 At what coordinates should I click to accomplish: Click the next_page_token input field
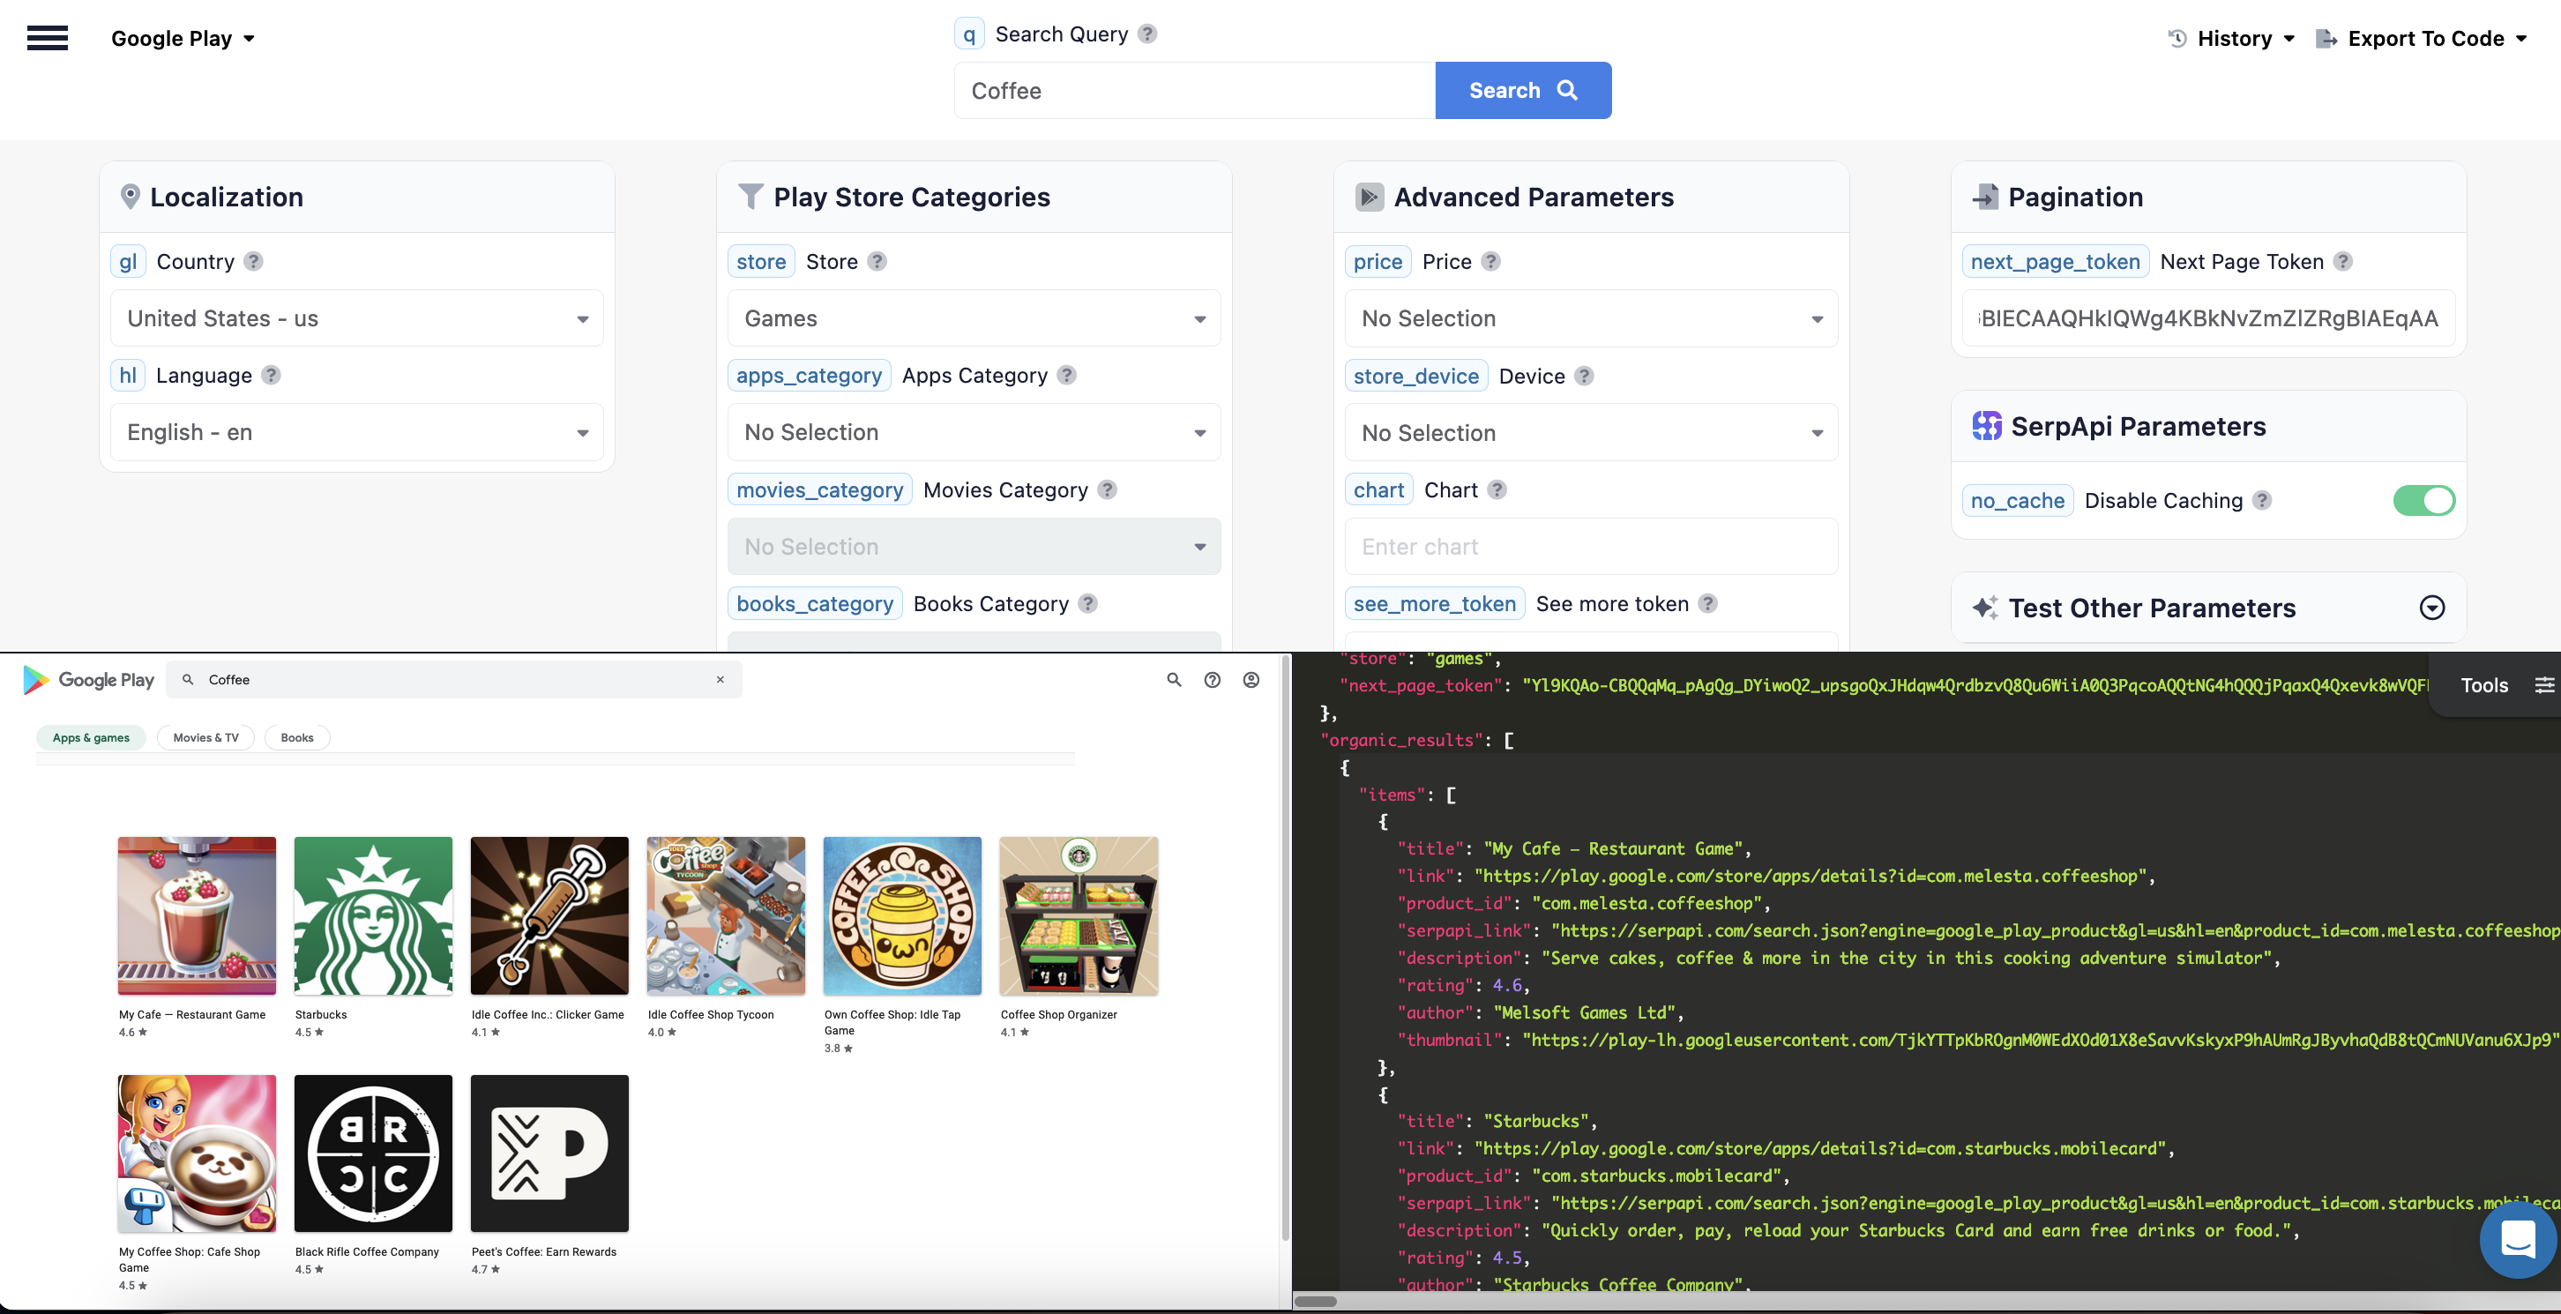2207,318
